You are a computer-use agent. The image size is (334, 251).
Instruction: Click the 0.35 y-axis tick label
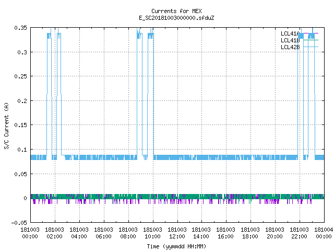(21, 28)
